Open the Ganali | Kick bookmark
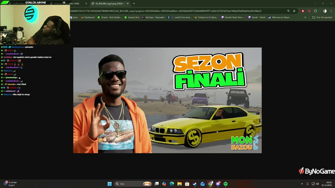The width and height of the screenshot is (335, 188). 132,17
